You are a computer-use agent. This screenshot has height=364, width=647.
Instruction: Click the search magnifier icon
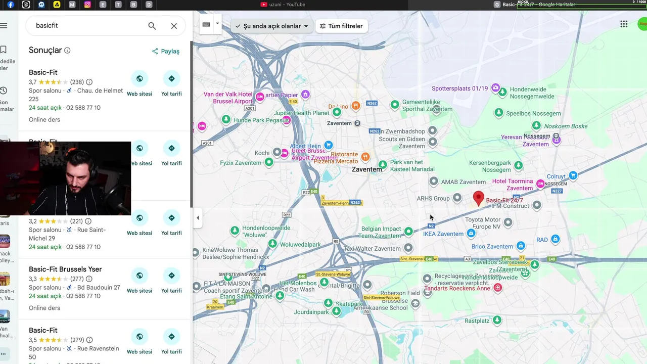click(x=152, y=26)
